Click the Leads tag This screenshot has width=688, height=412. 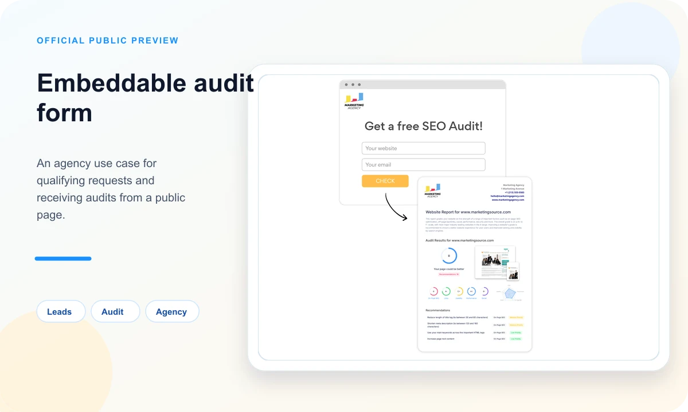tap(61, 311)
